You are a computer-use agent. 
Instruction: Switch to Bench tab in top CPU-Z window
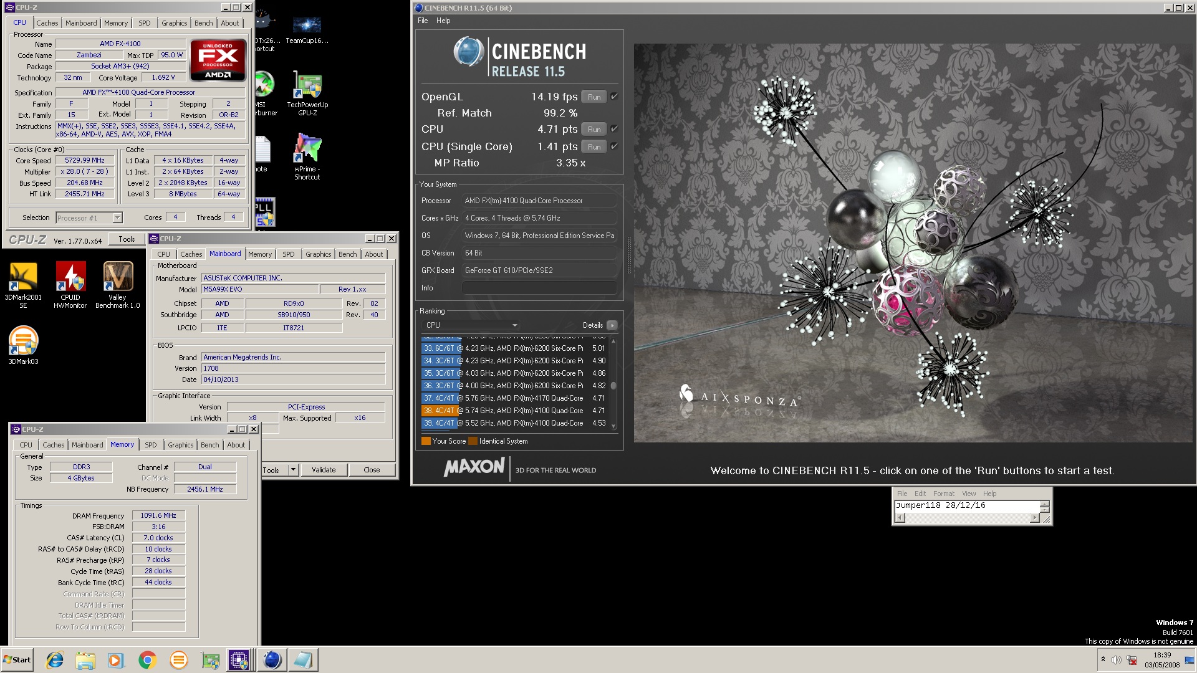[x=204, y=23]
